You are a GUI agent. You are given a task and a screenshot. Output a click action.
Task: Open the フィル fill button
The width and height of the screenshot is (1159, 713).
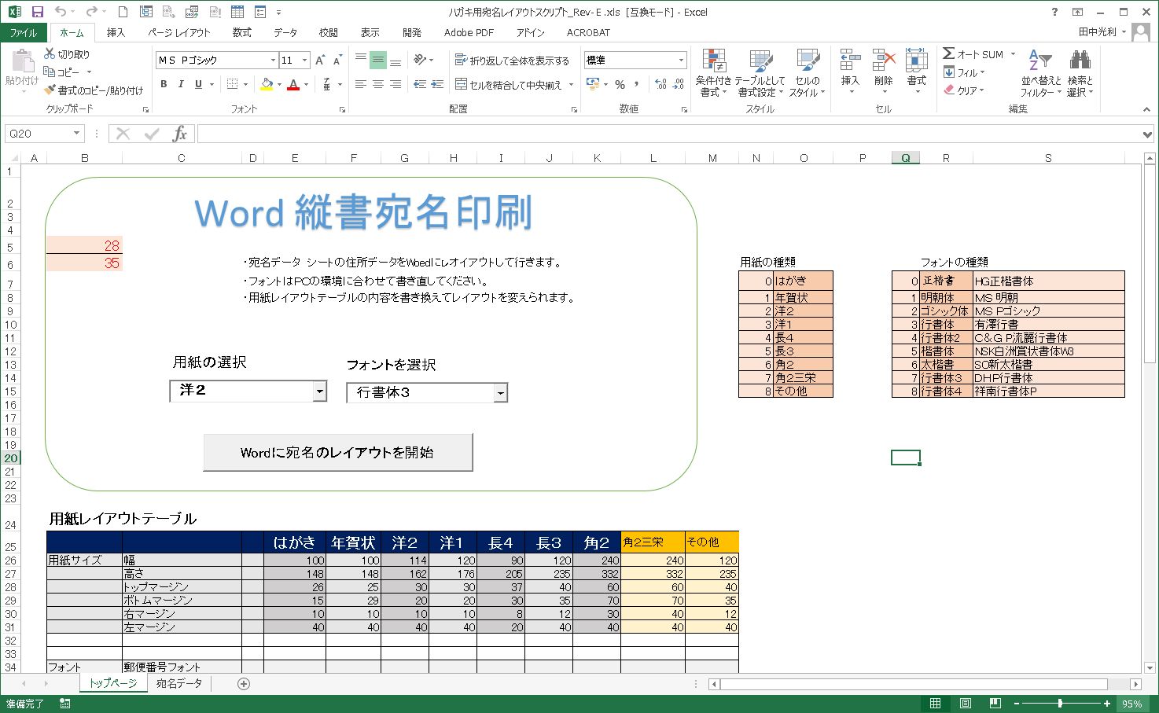click(965, 72)
